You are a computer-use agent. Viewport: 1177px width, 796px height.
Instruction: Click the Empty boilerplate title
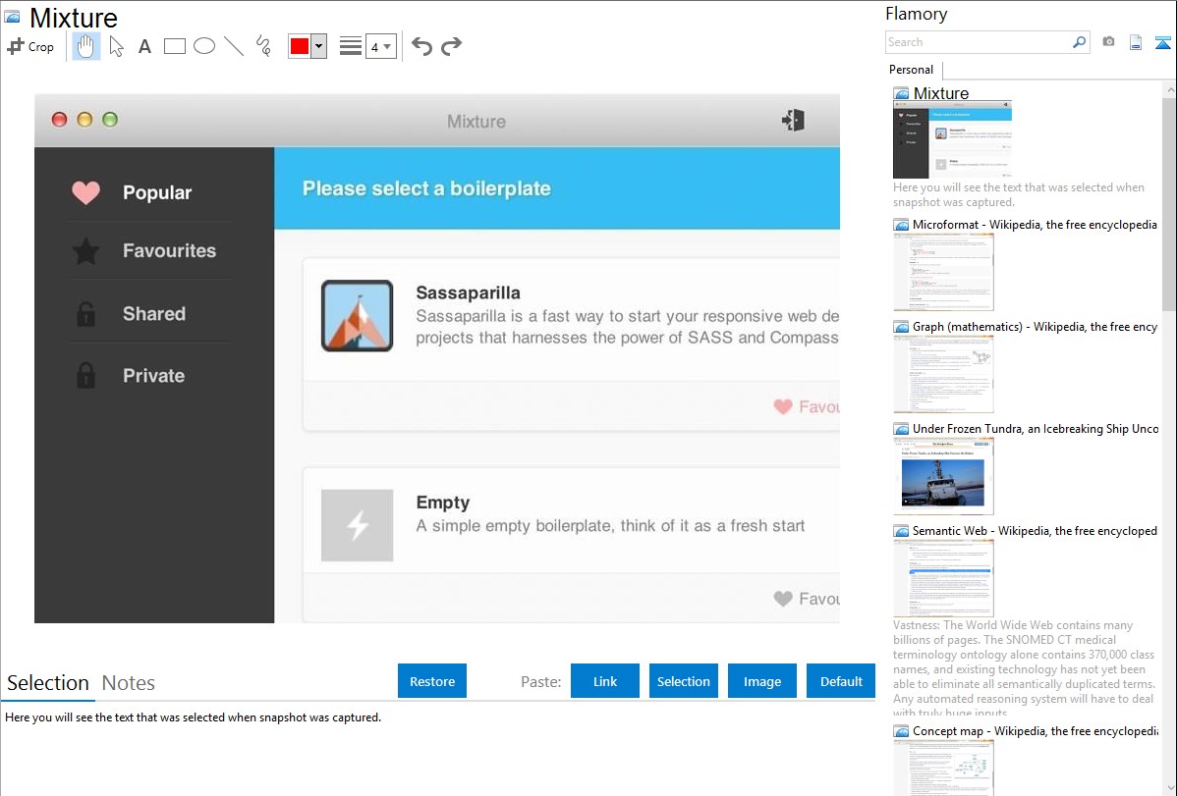point(443,503)
